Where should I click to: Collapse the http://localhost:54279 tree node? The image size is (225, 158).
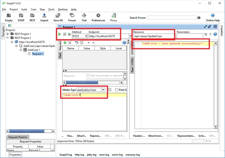pyautogui.click(x=12, y=42)
